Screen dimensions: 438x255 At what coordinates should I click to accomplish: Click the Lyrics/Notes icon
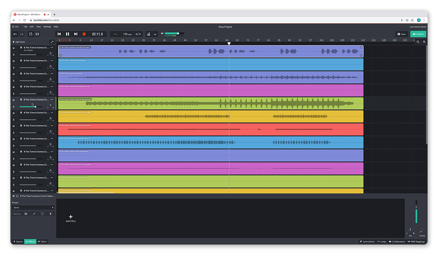pyautogui.click(x=367, y=241)
